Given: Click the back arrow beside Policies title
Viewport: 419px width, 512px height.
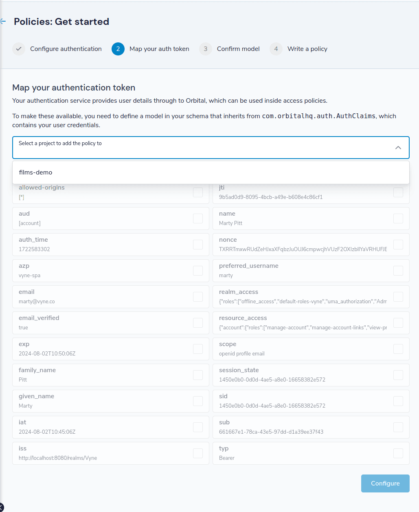Looking at the screenshot, I should point(3,21).
